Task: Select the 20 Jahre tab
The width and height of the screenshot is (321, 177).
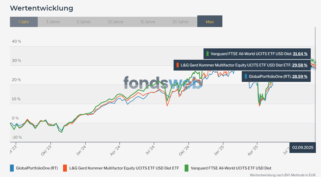Action: [180, 22]
